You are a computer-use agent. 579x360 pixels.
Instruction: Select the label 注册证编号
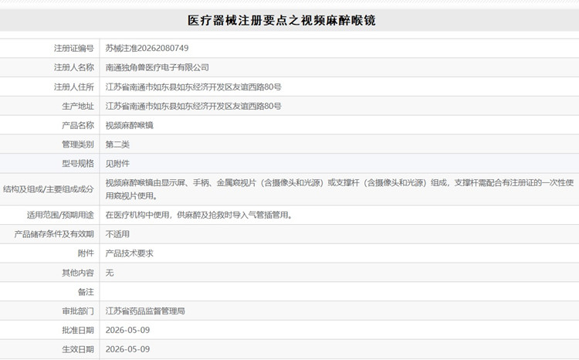pyautogui.click(x=74, y=48)
